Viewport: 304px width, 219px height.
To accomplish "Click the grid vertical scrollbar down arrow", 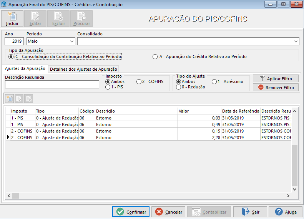I will click(294, 189).
